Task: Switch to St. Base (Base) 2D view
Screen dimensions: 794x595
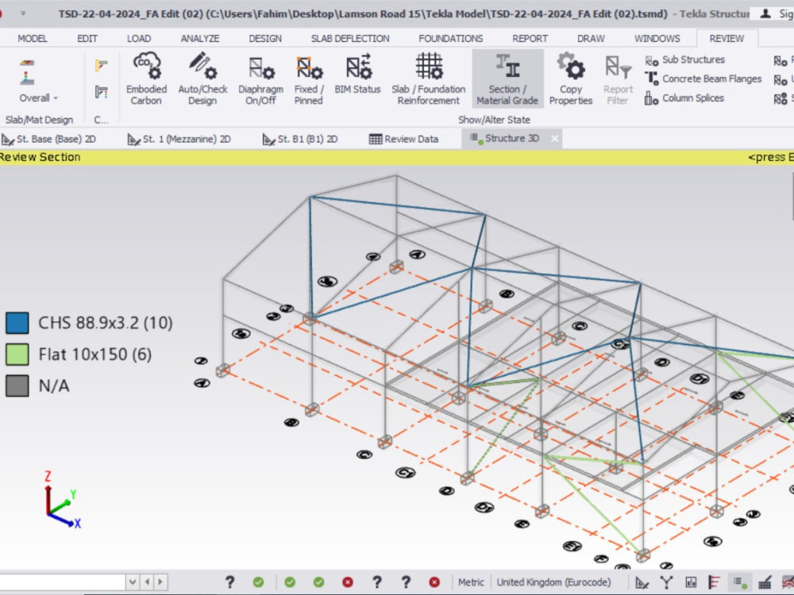Action: (x=48, y=139)
